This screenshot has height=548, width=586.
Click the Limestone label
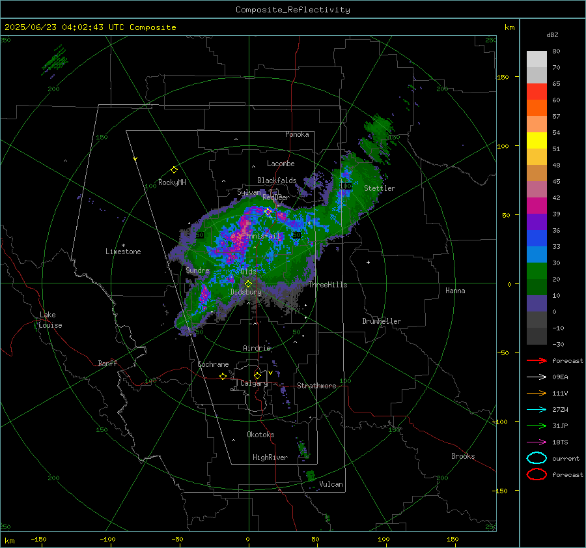[123, 252]
